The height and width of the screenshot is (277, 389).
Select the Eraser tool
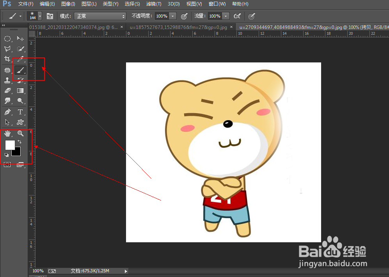pyautogui.click(x=7, y=91)
